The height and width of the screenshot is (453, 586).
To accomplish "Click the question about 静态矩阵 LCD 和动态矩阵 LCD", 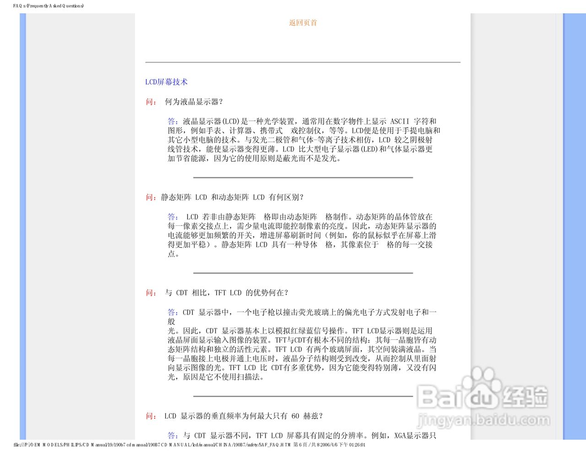I will coord(232,197).
